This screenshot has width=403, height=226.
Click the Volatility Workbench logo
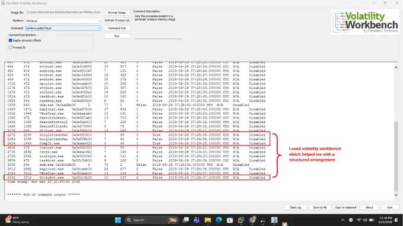point(366,22)
